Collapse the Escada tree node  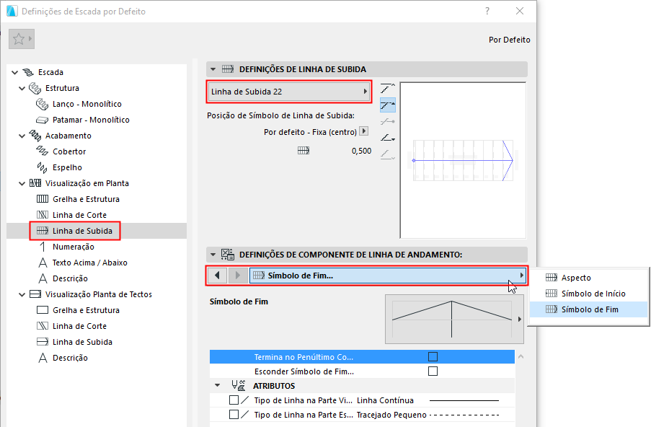click(15, 72)
